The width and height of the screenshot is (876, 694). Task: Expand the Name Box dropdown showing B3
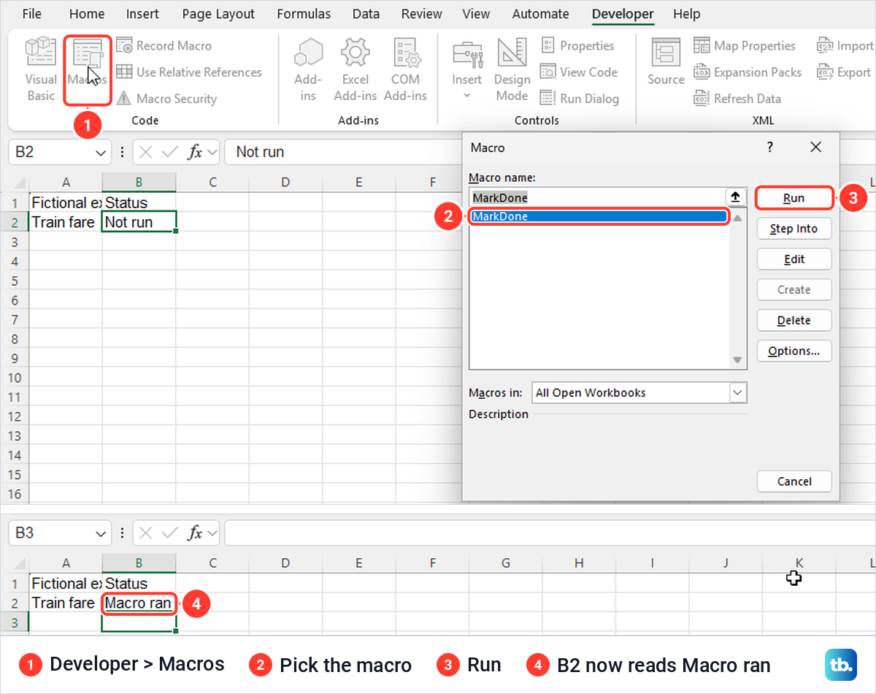point(101,533)
